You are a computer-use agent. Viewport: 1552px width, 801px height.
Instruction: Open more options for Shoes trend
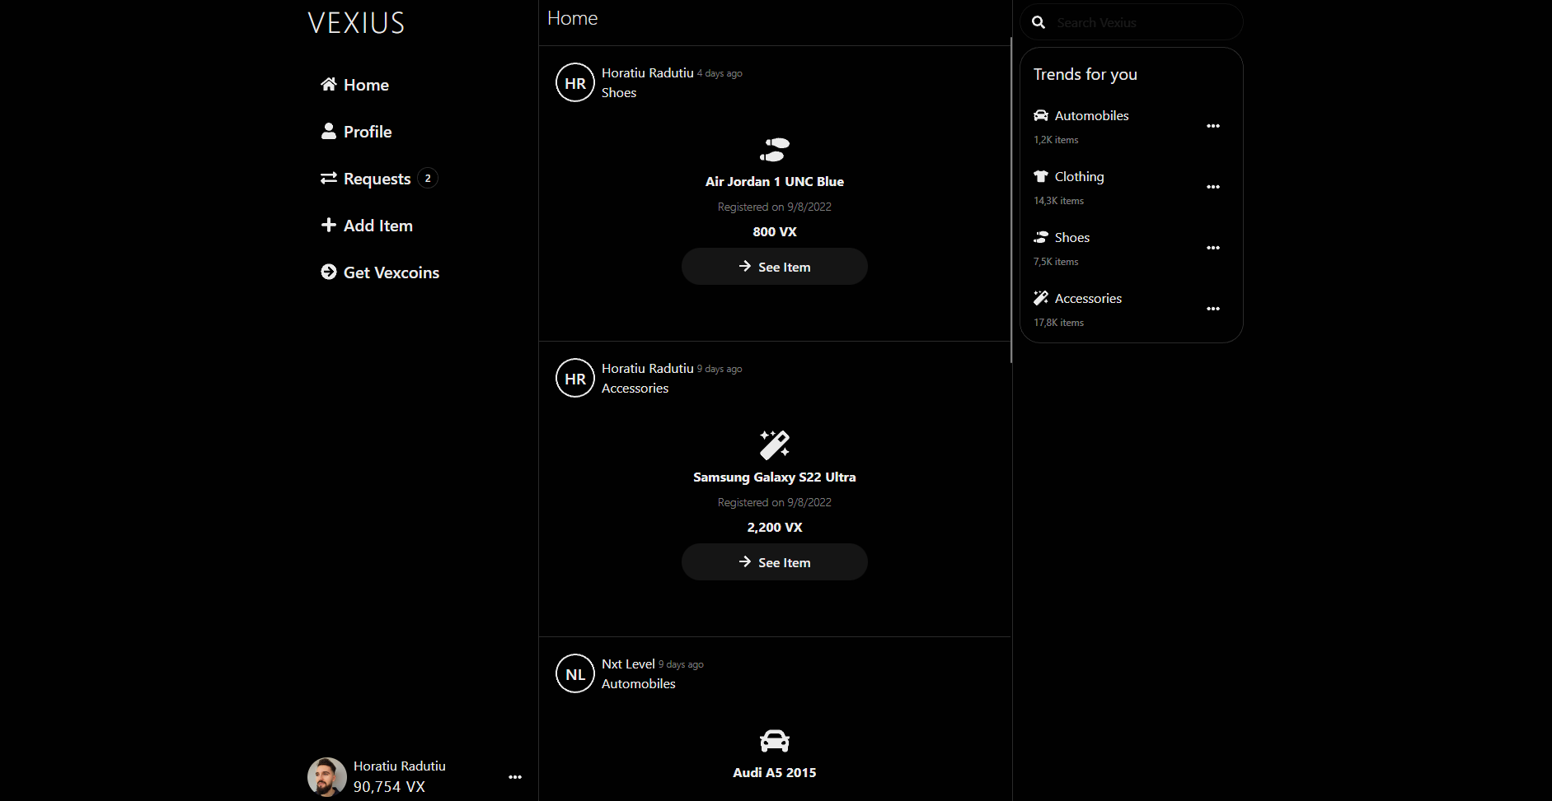click(1213, 248)
